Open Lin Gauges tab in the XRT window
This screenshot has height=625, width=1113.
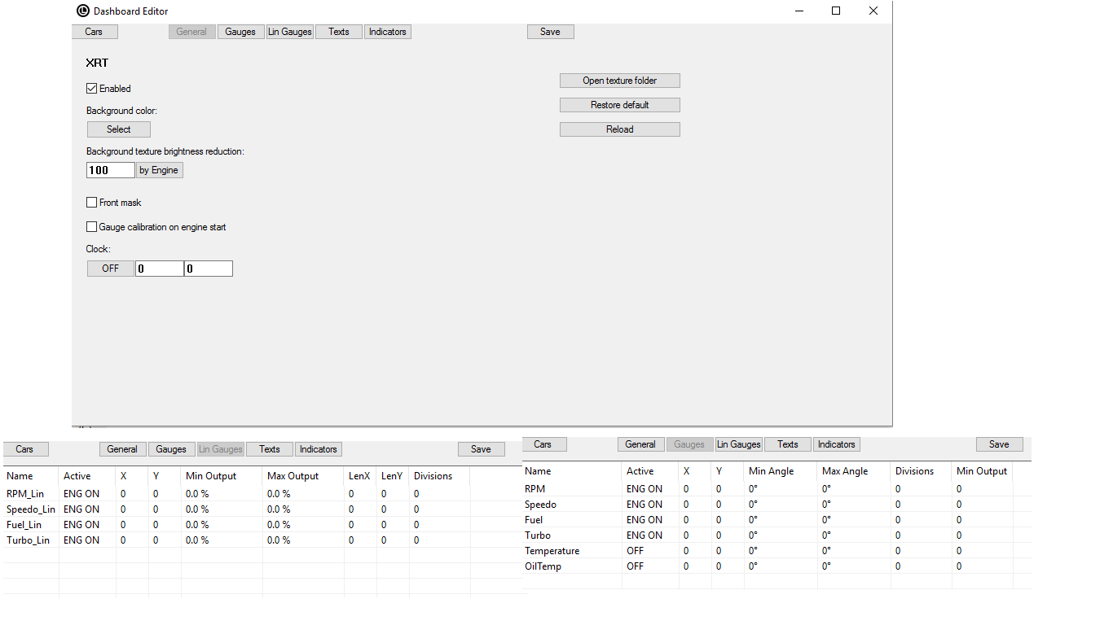click(x=290, y=32)
